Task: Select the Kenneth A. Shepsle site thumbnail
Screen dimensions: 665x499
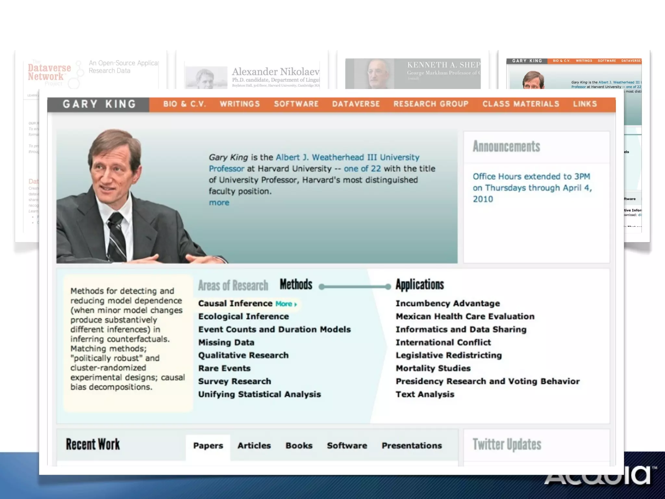Action: (x=413, y=73)
